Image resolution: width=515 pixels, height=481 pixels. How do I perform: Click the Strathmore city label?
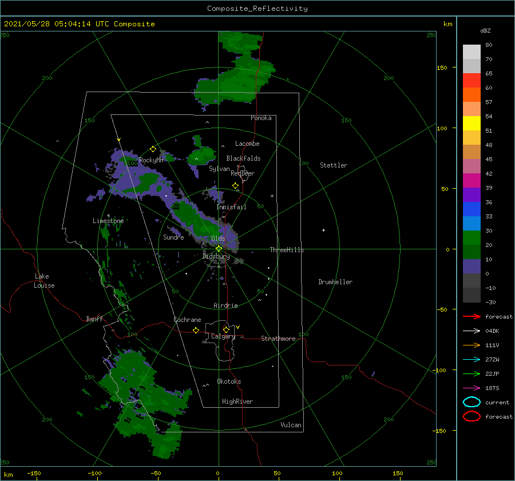pos(278,339)
